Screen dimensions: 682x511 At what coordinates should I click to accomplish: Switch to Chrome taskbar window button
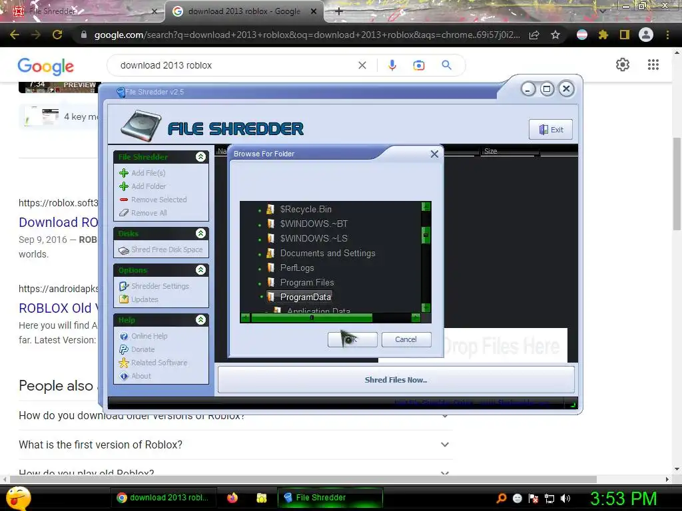[163, 498]
